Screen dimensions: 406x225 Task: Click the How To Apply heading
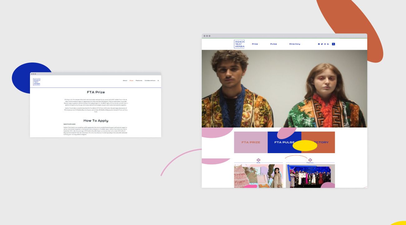(x=96, y=121)
